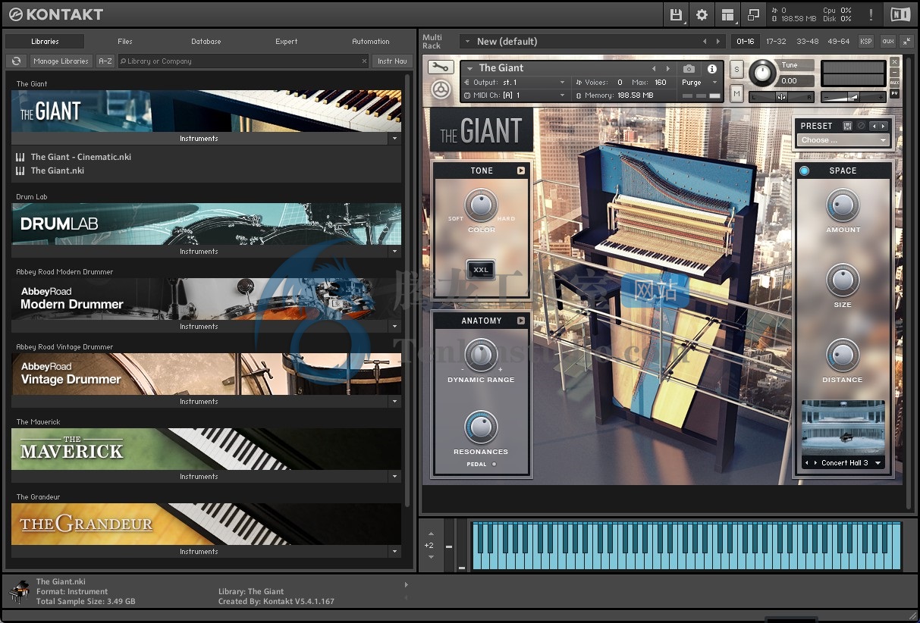Toggle the Pedal resonance indicator

[x=494, y=464]
